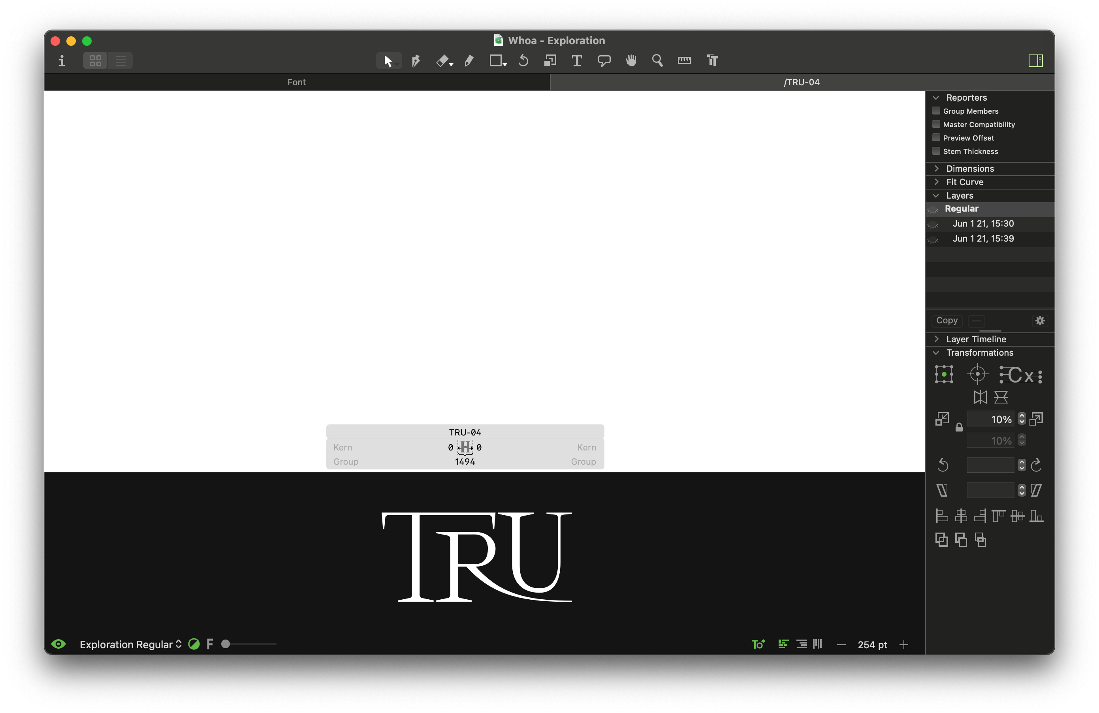Switch to the Font tab
1099x713 pixels.
click(x=296, y=82)
